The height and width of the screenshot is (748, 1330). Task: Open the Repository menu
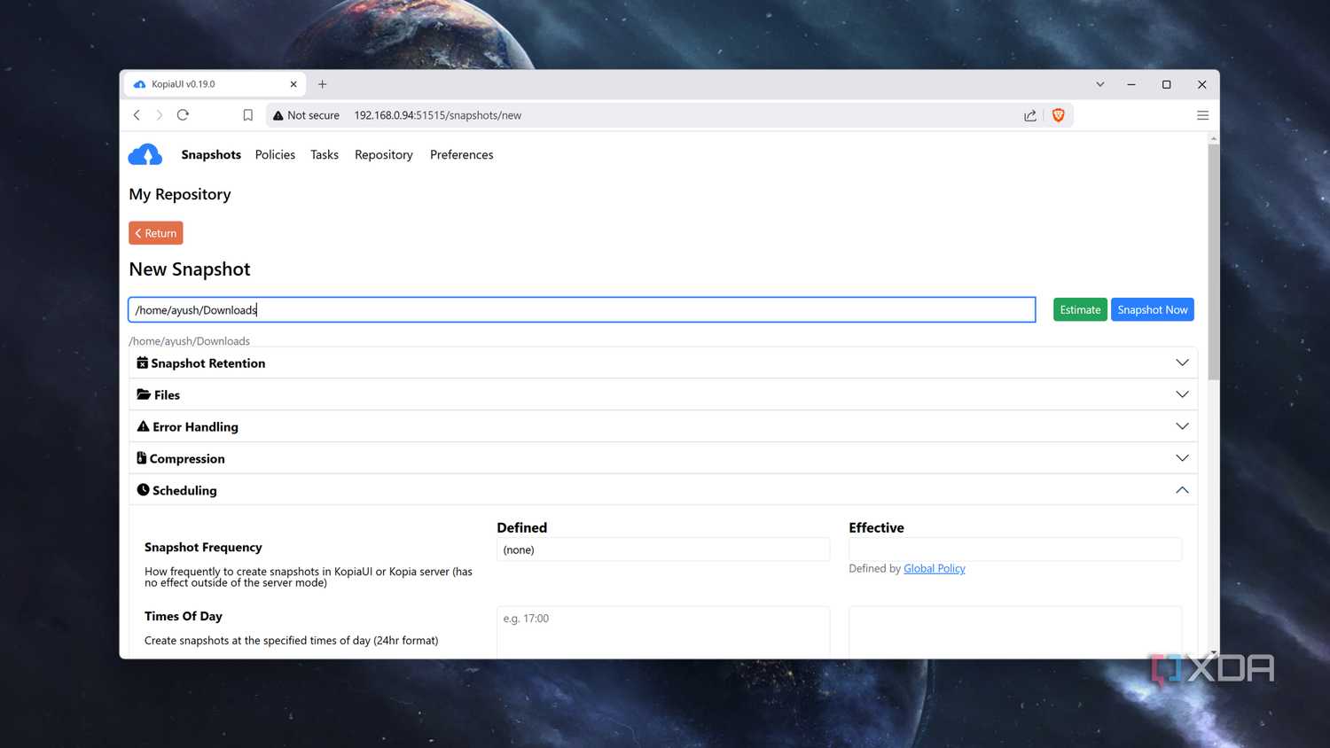(384, 154)
